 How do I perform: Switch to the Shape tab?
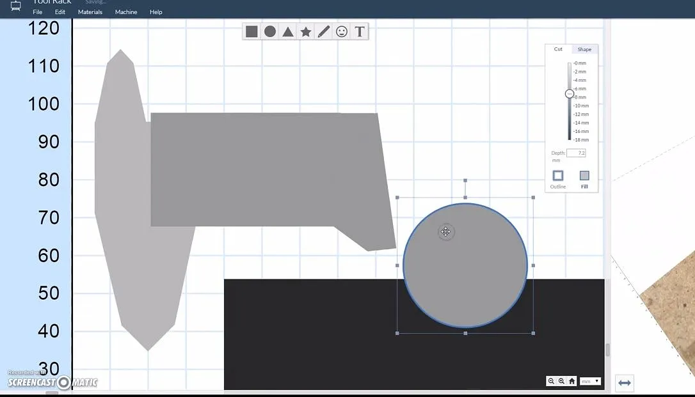pyautogui.click(x=584, y=49)
